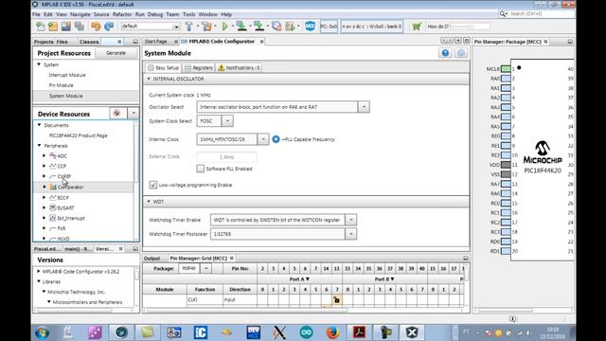Click the Clean and Build icon

point(207,27)
